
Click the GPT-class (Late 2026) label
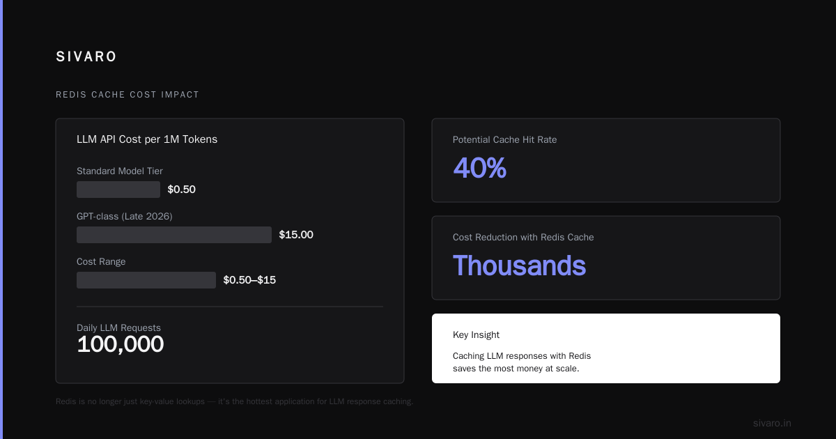[x=125, y=216]
